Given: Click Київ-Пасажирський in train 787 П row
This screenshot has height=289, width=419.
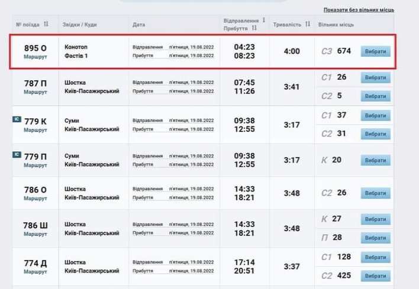Looking at the screenshot, I should 92,91.
